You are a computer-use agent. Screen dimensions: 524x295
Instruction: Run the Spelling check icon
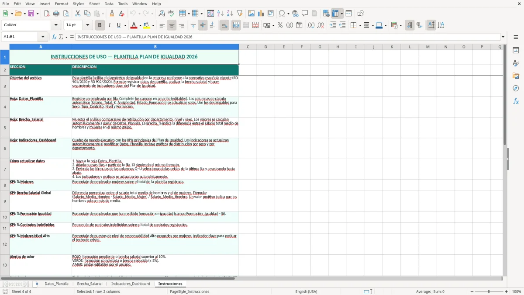point(171,14)
